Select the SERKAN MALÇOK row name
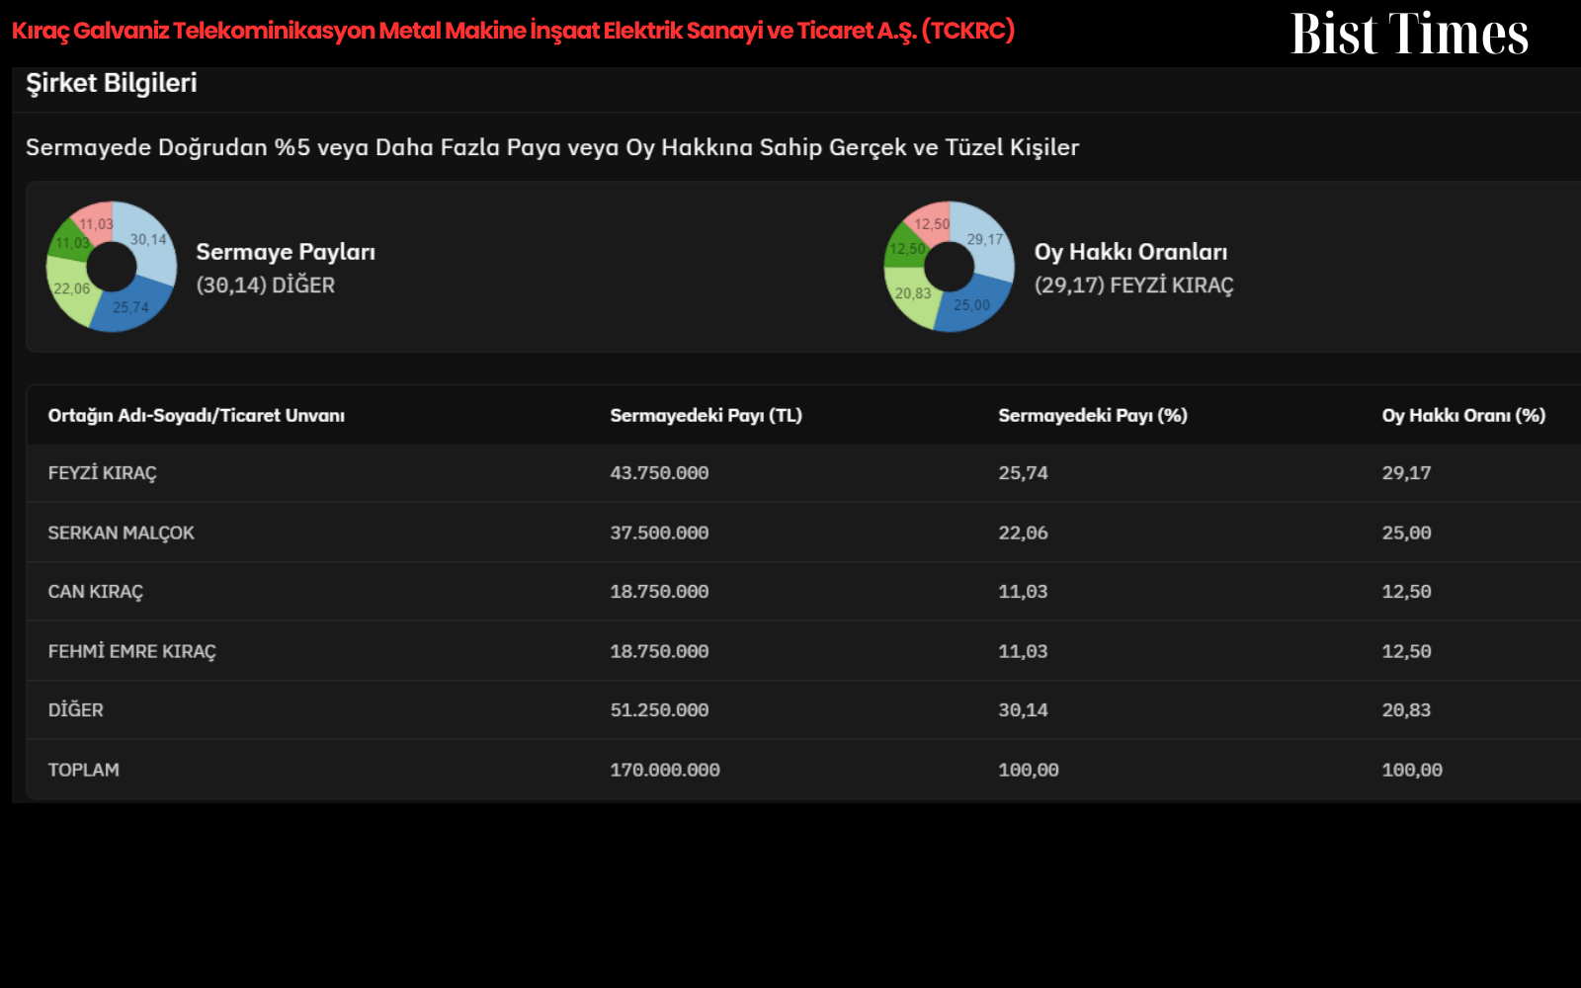Screen dimensions: 1581x988 [122, 533]
